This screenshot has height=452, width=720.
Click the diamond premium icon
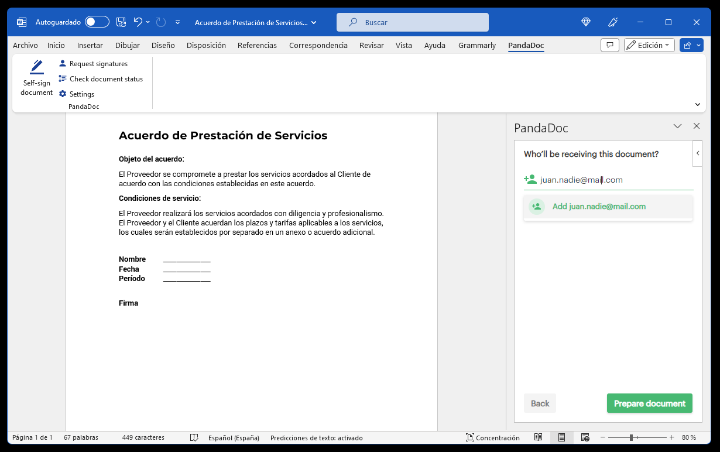[586, 22]
